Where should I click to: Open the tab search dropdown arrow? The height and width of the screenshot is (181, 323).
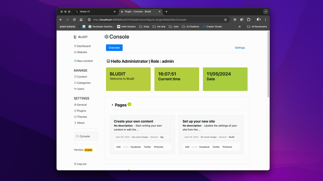(266, 12)
